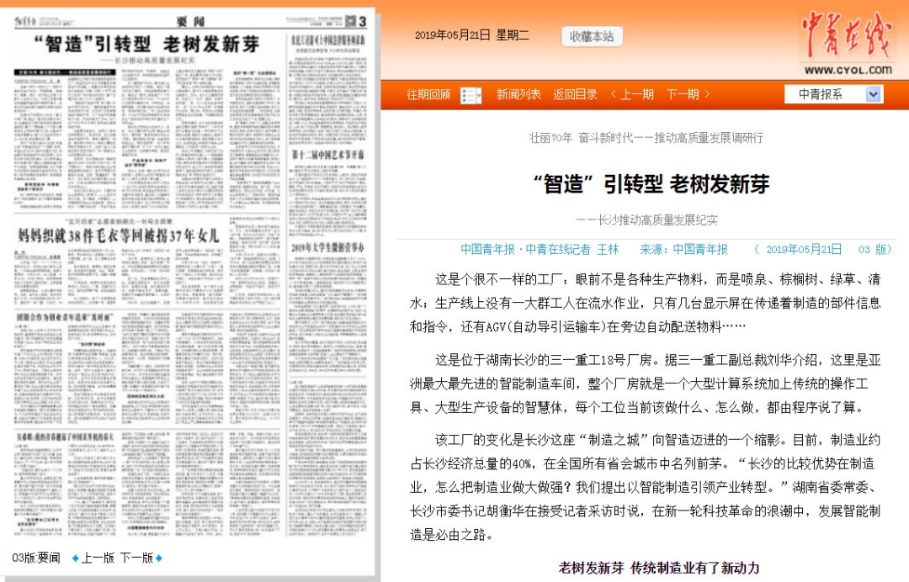
Task: Click the blue left arrow before 上一版
Action: 75,558
